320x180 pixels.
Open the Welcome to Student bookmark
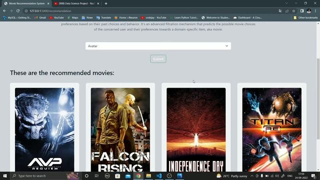click(x=215, y=18)
